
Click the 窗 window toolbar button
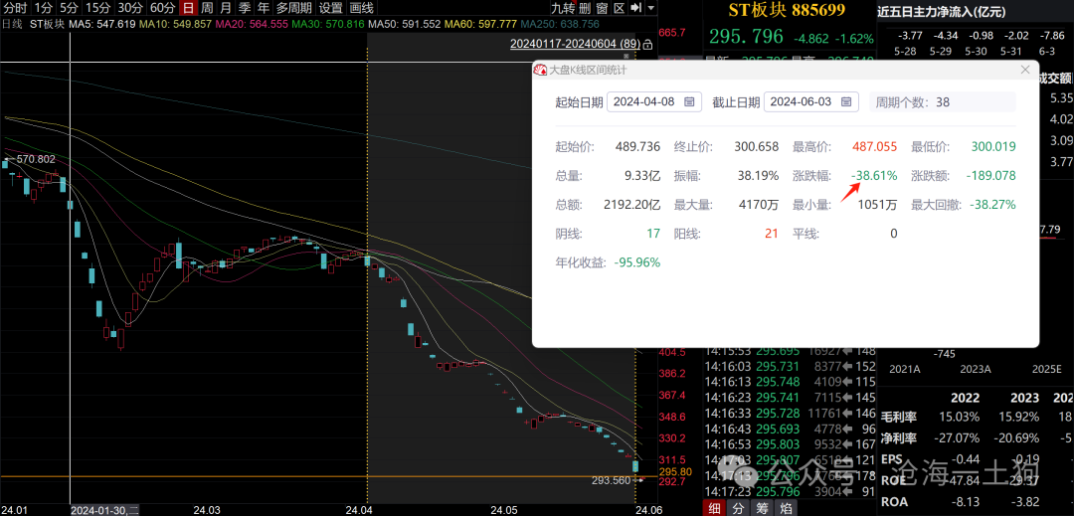pyautogui.click(x=602, y=8)
